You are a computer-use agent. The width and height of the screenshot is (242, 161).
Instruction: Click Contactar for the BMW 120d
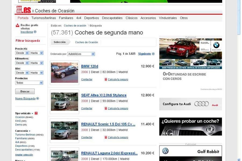point(87,79)
